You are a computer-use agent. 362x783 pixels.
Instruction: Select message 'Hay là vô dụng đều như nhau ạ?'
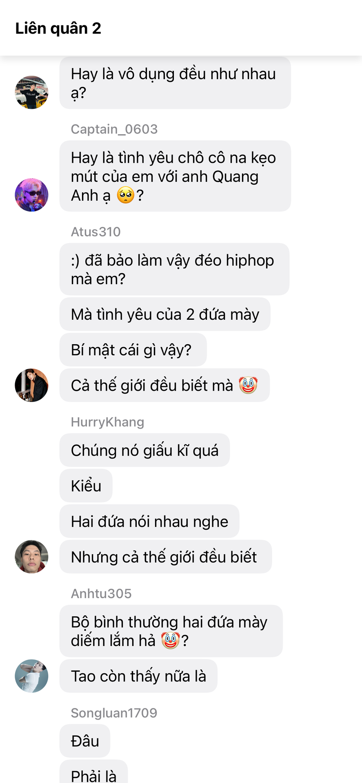click(x=175, y=83)
